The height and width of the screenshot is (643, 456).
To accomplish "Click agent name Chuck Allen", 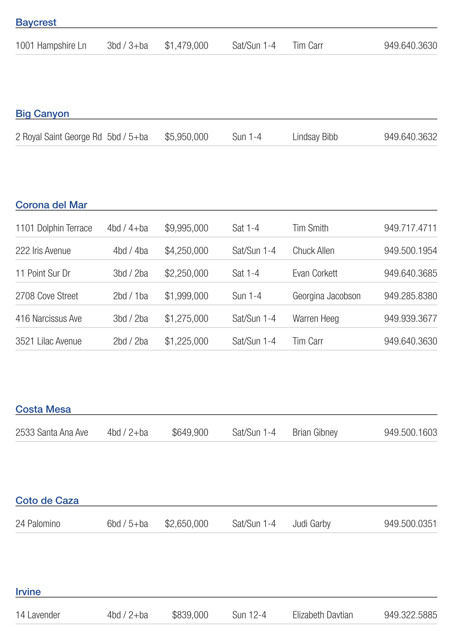I will (x=313, y=251).
